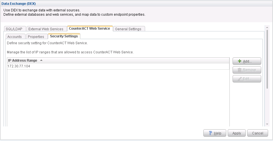This screenshot has height=141, width=273.
Task: Click the scrollbar down arrow
Action: click(267, 124)
